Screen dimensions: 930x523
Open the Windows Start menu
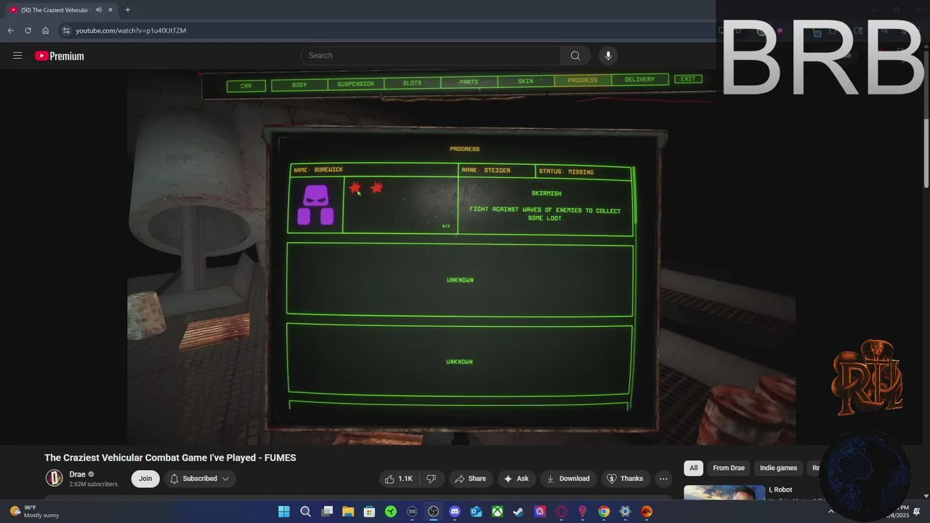(x=284, y=511)
